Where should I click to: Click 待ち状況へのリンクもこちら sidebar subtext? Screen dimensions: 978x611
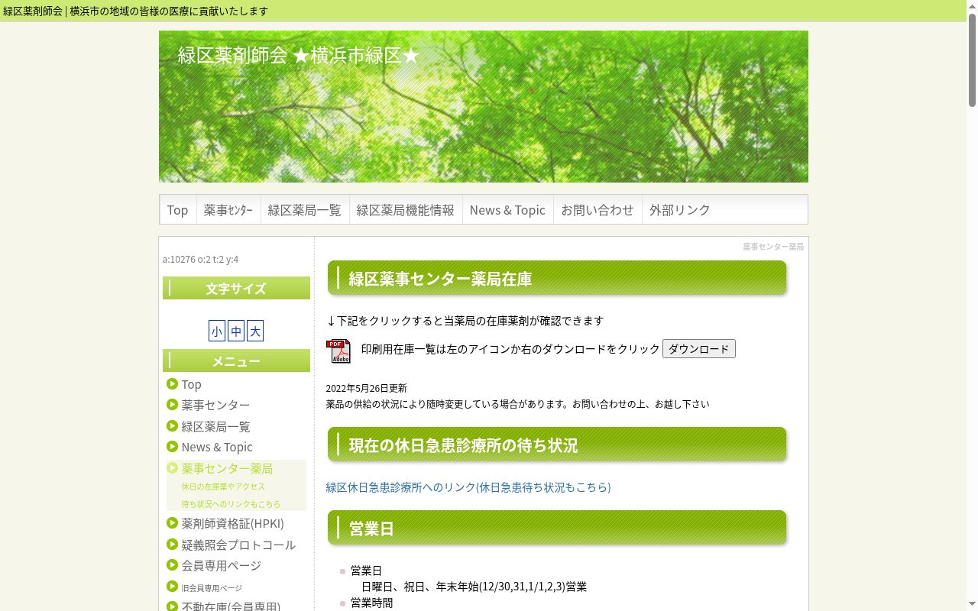point(231,504)
